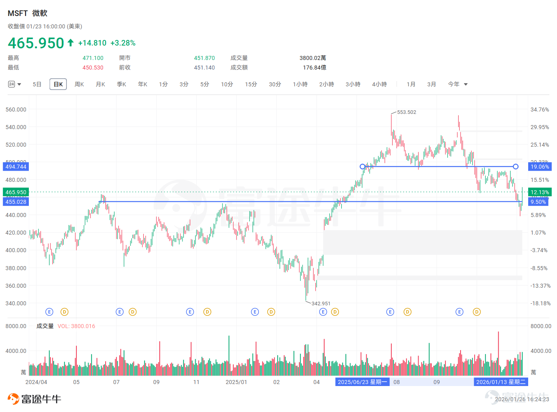Open the earnings E marker near 2024/04

[x=49, y=312]
